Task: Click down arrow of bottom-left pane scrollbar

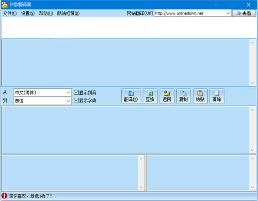Action: tap(141, 187)
